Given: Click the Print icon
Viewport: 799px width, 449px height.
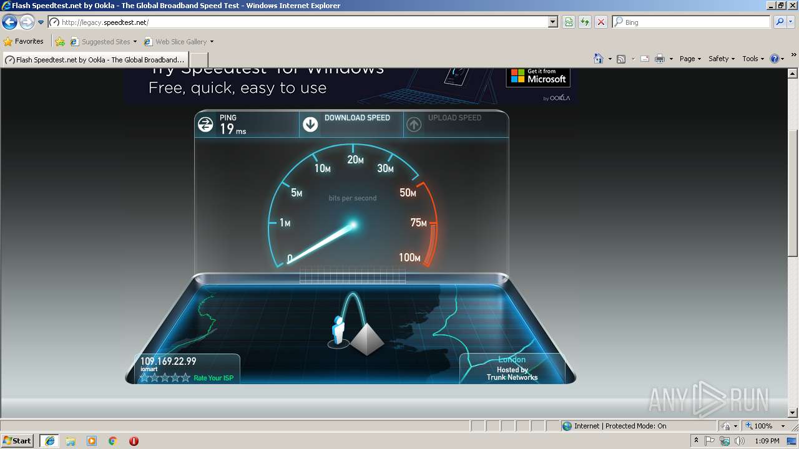Looking at the screenshot, I should (x=660, y=59).
